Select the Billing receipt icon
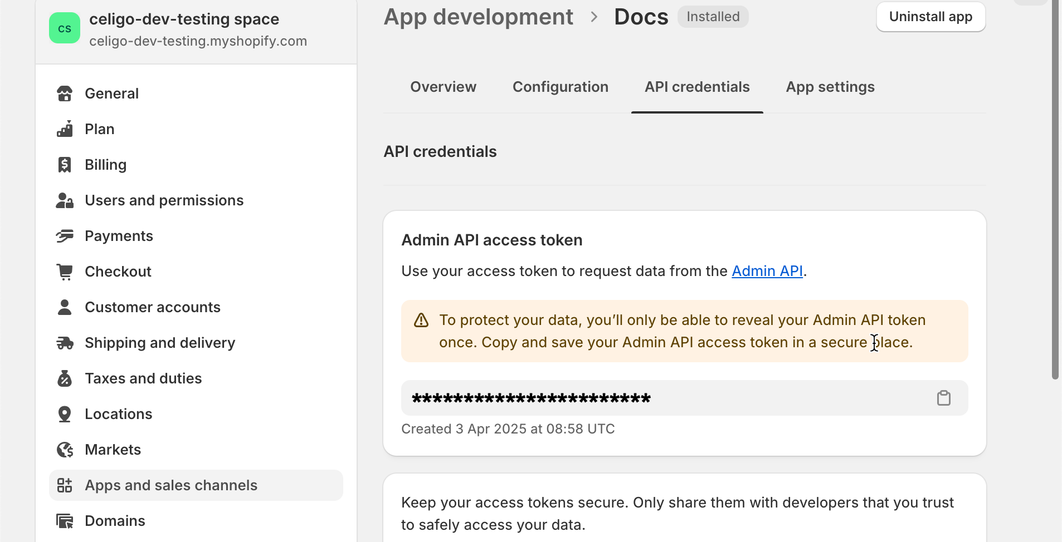Screen dimensions: 1062x542 (65, 165)
